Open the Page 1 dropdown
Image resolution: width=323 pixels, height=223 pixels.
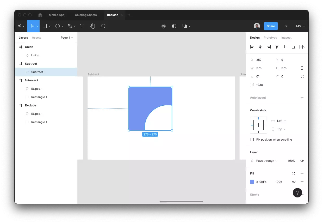pos(67,38)
